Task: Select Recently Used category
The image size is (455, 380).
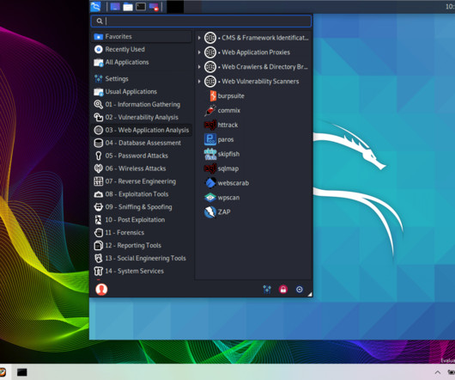Action: [x=142, y=49]
